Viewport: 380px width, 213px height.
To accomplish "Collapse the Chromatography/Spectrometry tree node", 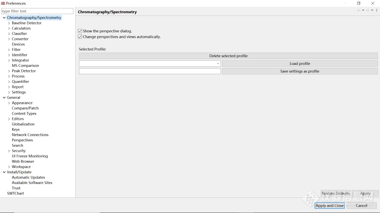I will click(x=4, y=18).
